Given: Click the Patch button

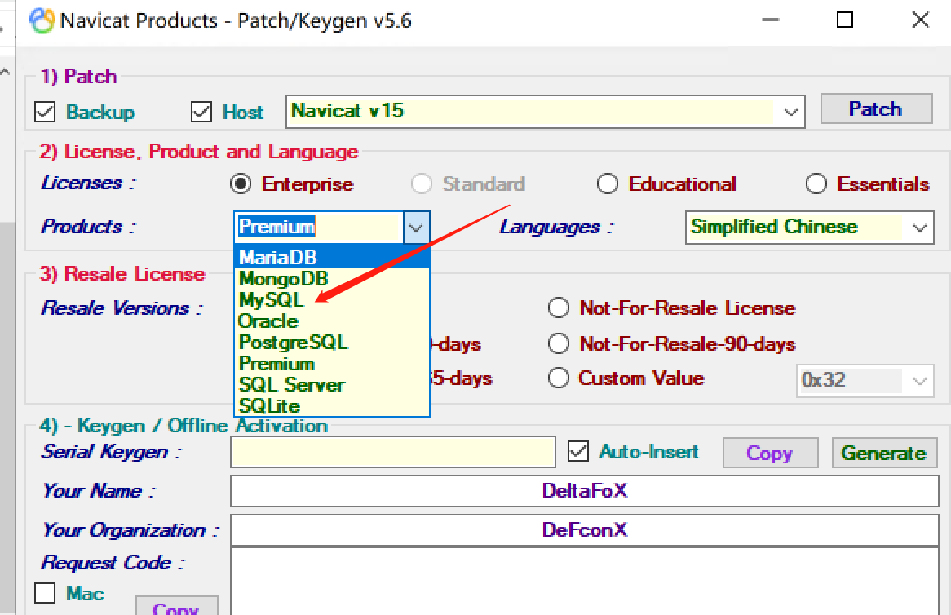Looking at the screenshot, I should point(876,108).
